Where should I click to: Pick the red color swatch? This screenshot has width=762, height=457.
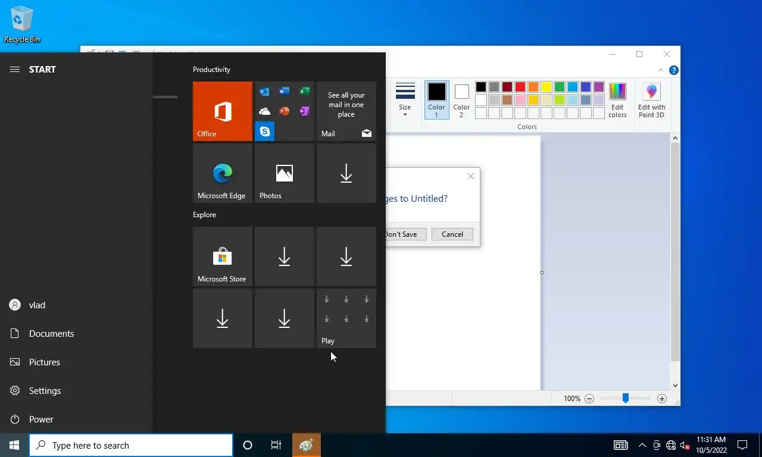(520, 87)
